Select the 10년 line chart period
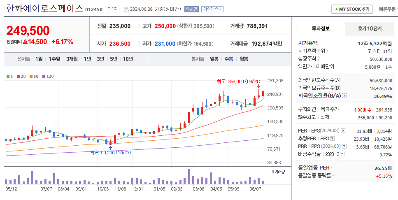The height and width of the screenshot is (200, 398). point(128,59)
